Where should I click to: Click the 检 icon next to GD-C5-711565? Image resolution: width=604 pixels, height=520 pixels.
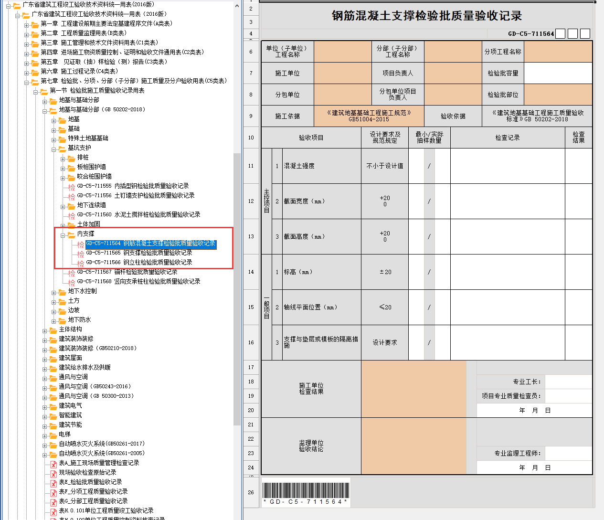tap(81, 254)
